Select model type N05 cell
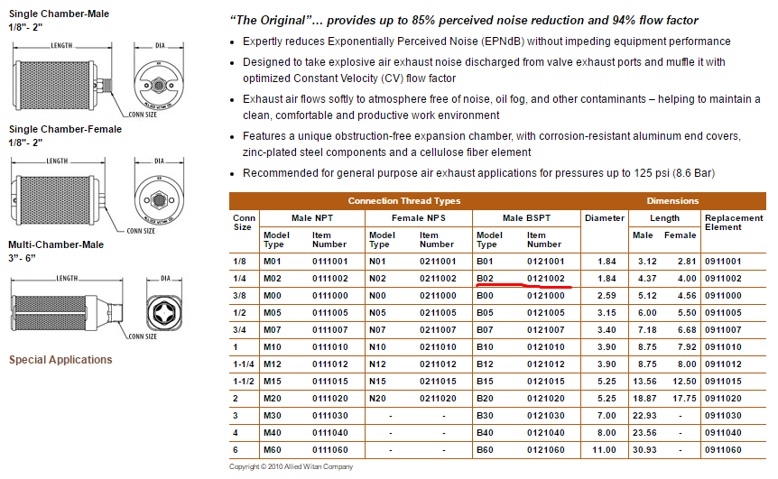Image resolution: width=778 pixels, height=479 pixels. (x=377, y=313)
